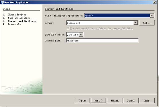Click the Server and Settings panel heading

[59, 9]
